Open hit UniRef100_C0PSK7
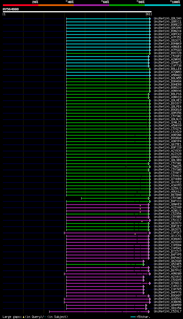Viewport: 183px width, 319px height. [x=168, y=233]
